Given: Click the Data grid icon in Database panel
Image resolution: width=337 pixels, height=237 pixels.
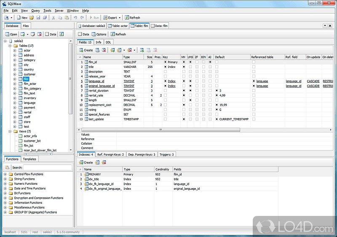Looking at the screenshot, I should point(48,34).
